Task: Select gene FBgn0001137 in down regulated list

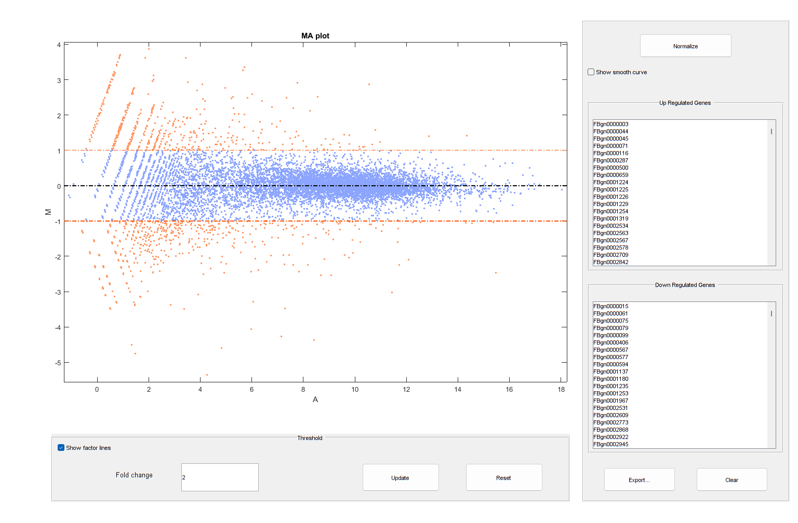Action: [x=611, y=371]
